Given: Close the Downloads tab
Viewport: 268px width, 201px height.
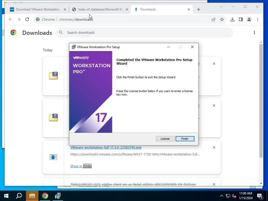Looking at the screenshot, I should tap(188, 10).
